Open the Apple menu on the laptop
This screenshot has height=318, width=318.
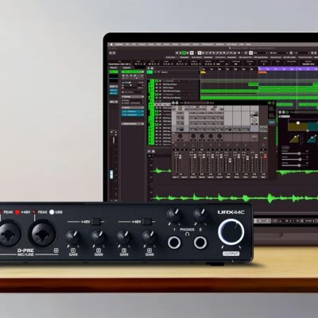tap(111, 45)
